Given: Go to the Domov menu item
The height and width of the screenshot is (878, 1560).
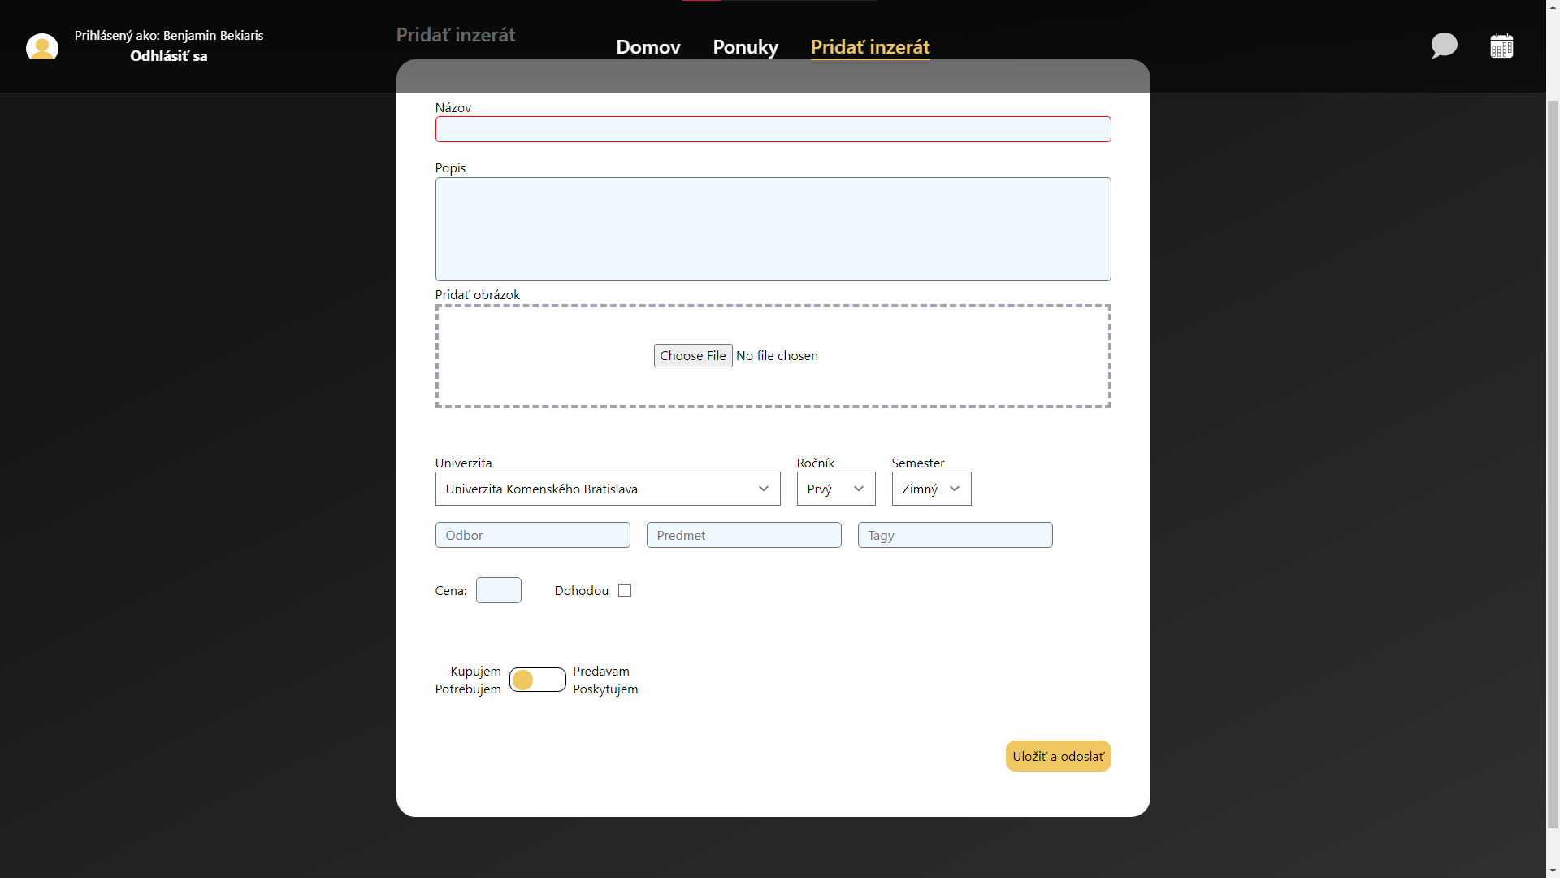Looking at the screenshot, I should click(x=648, y=47).
